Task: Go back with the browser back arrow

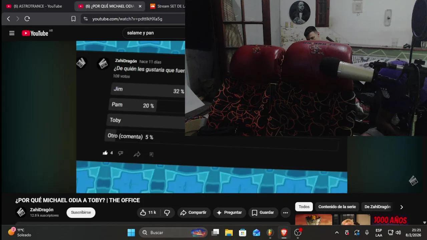Action: coord(9,19)
